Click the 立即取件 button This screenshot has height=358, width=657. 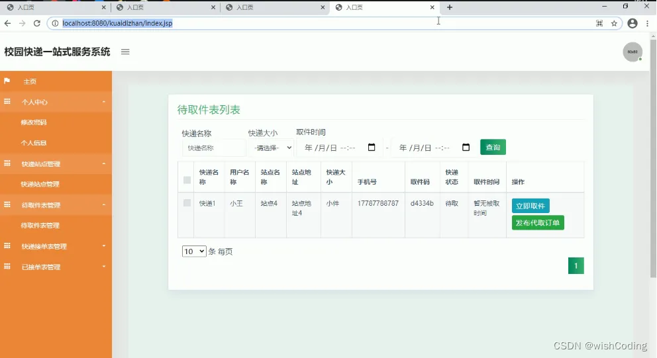[531, 206]
